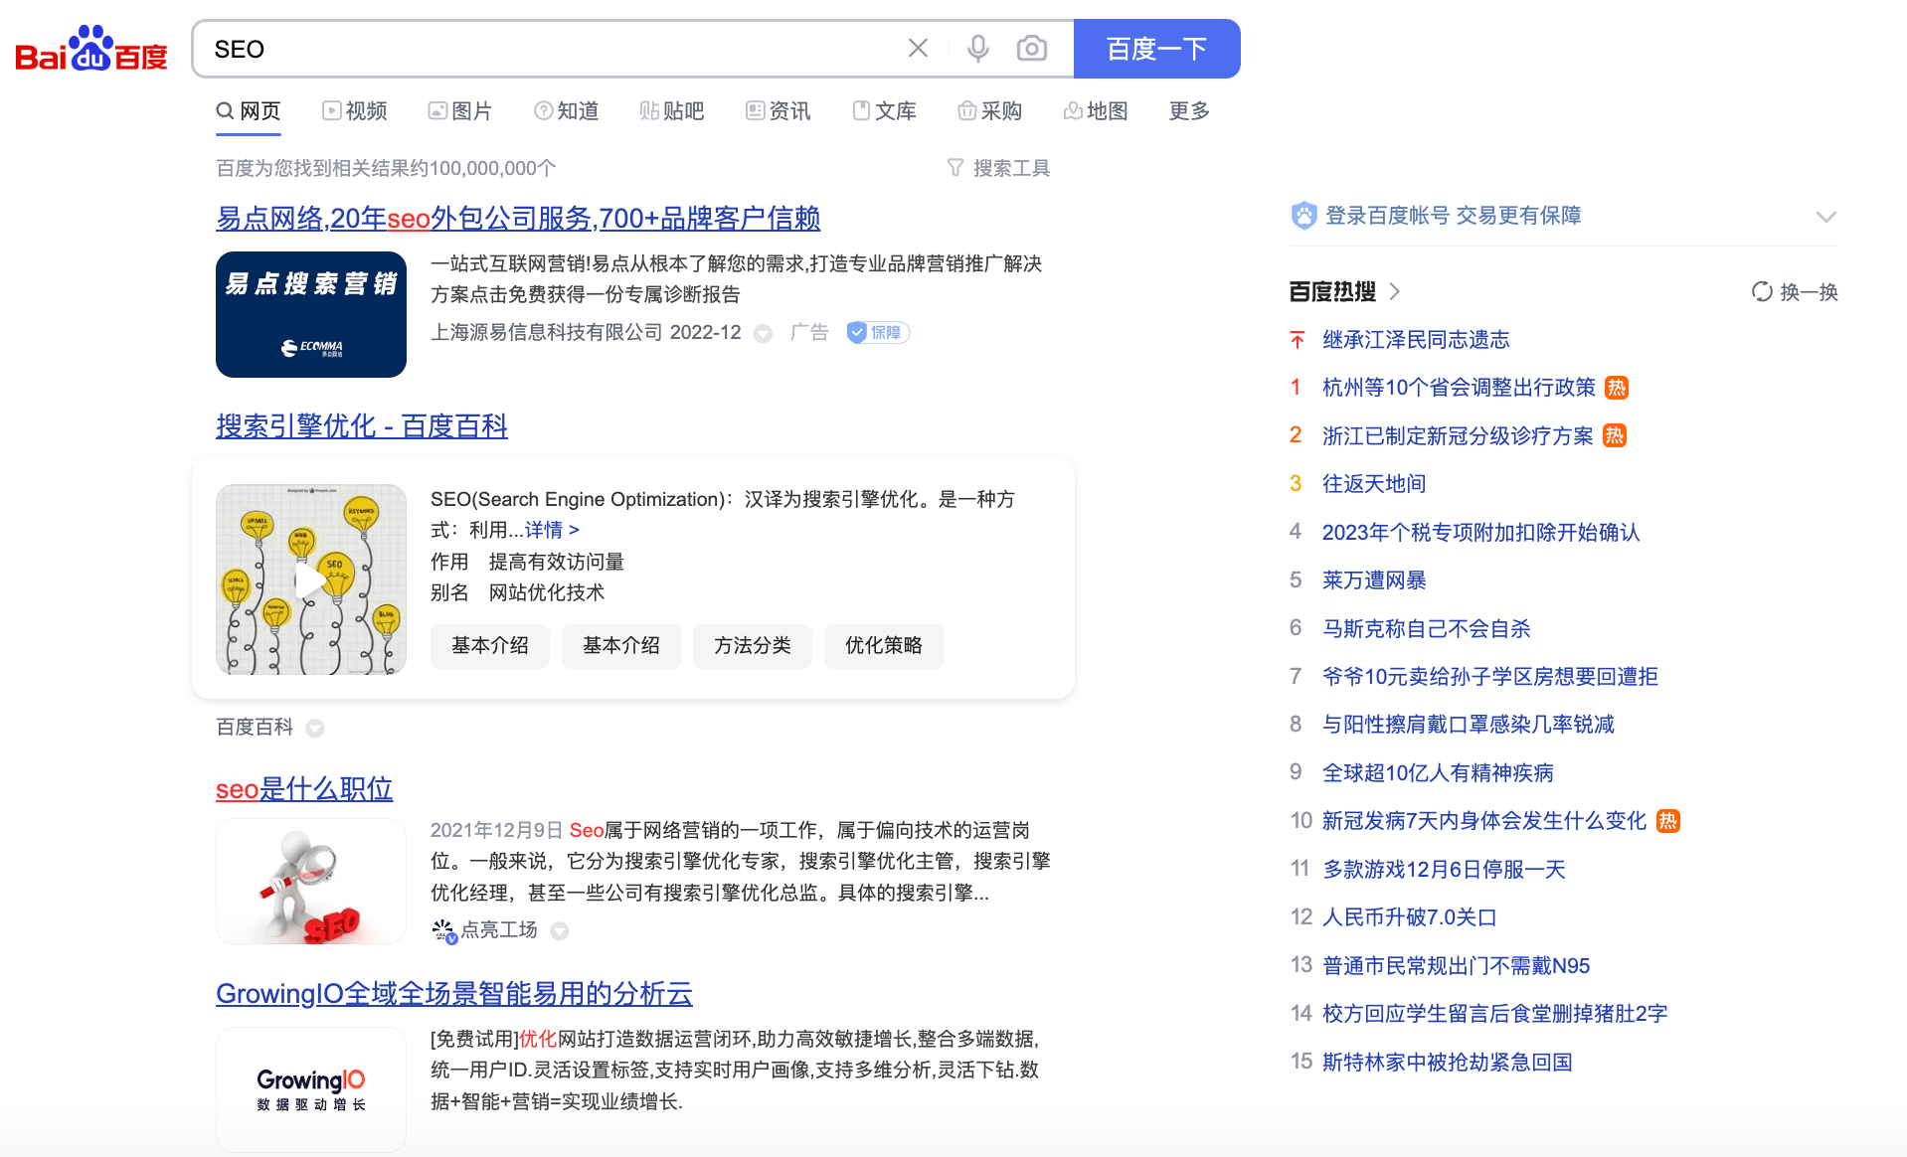This screenshot has height=1157, width=1907.
Task: Start voice search with microphone icon
Action: pos(978,49)
